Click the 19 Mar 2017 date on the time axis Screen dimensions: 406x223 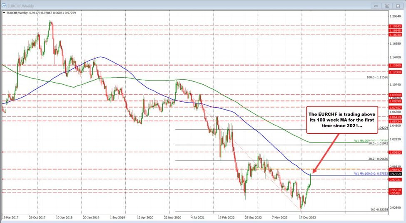point(10,217)
